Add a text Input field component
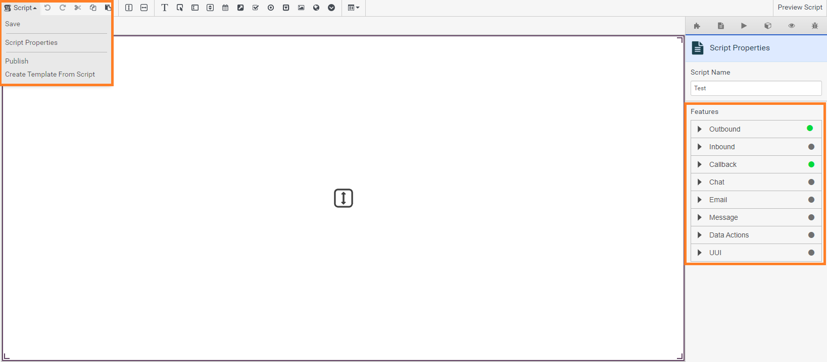827x362 pixels. click(x=195, y=8)
